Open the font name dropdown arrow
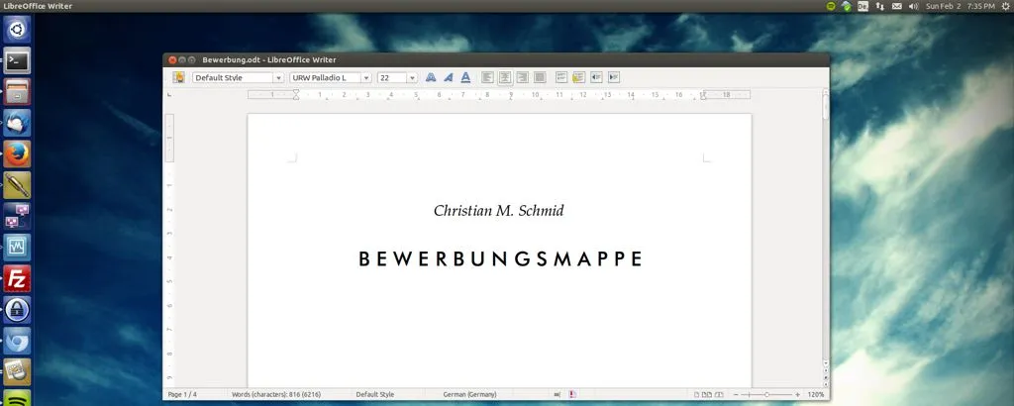 point(366,77)
